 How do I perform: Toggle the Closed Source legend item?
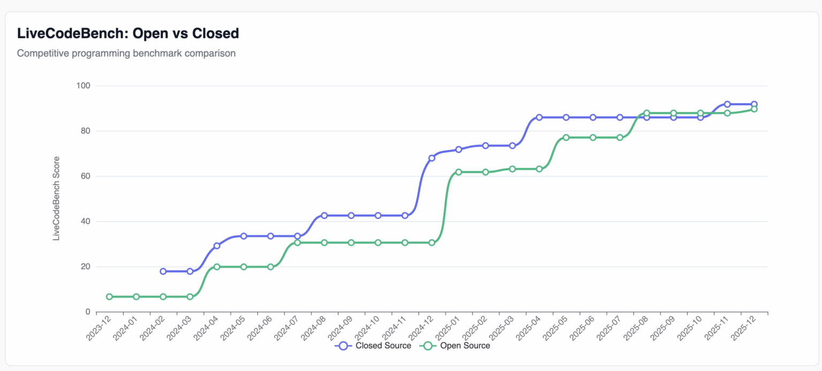[373, 346]
